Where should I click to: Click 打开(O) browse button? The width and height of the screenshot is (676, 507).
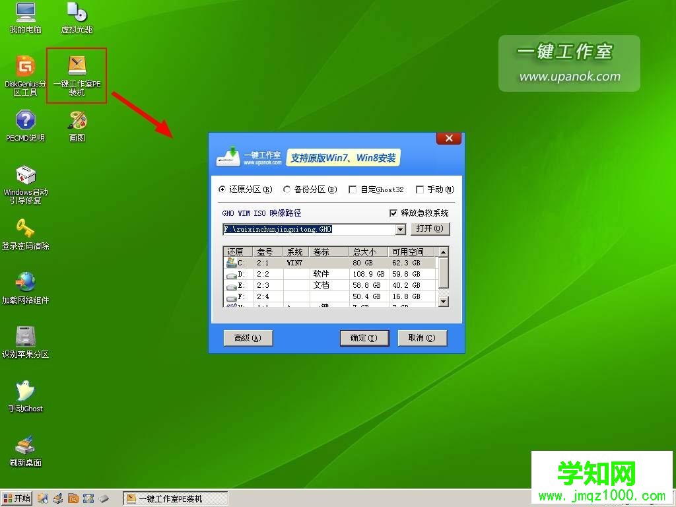click(430, 228)
